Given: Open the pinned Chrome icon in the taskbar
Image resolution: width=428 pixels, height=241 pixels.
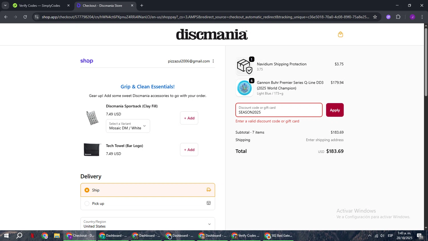Looking at the screenshot, I should [45, 236].
